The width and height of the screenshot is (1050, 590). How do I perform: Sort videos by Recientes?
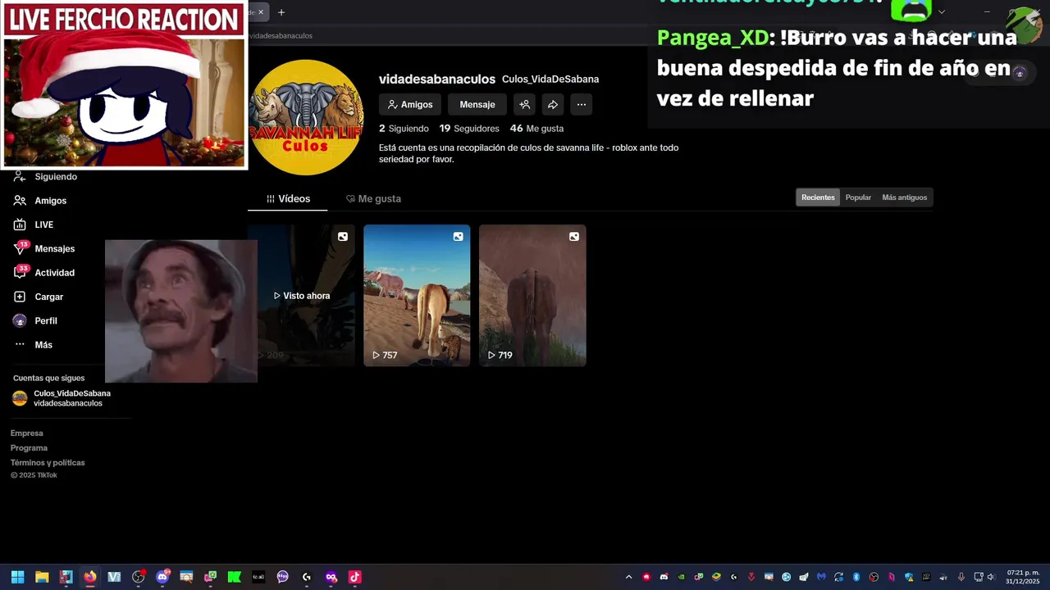click(818, 197)
